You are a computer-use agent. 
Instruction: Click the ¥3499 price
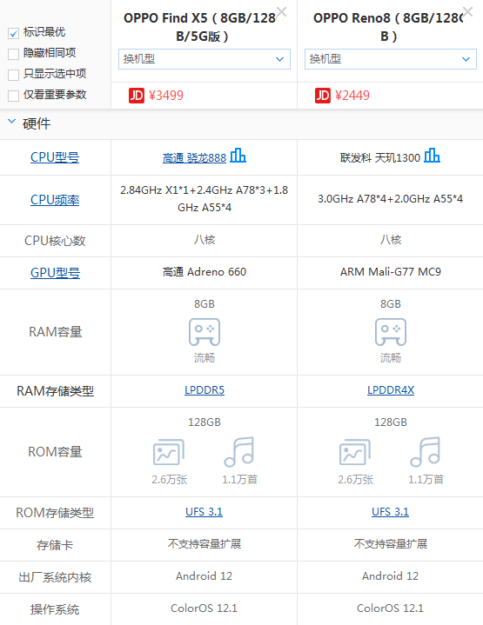[166, 96]
